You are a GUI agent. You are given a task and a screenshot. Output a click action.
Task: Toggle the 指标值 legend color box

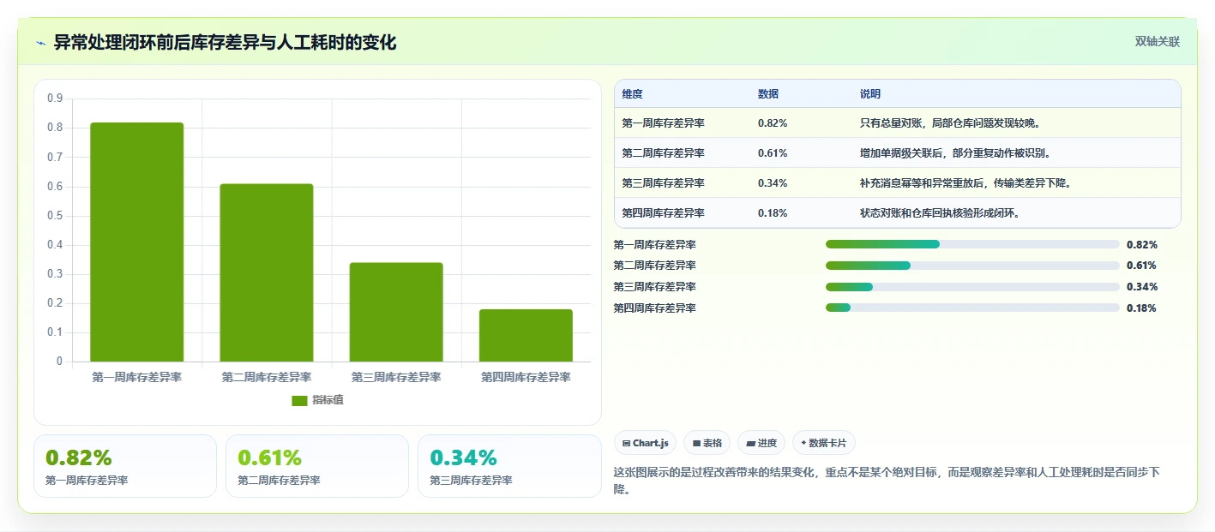(x=299, y=400)
